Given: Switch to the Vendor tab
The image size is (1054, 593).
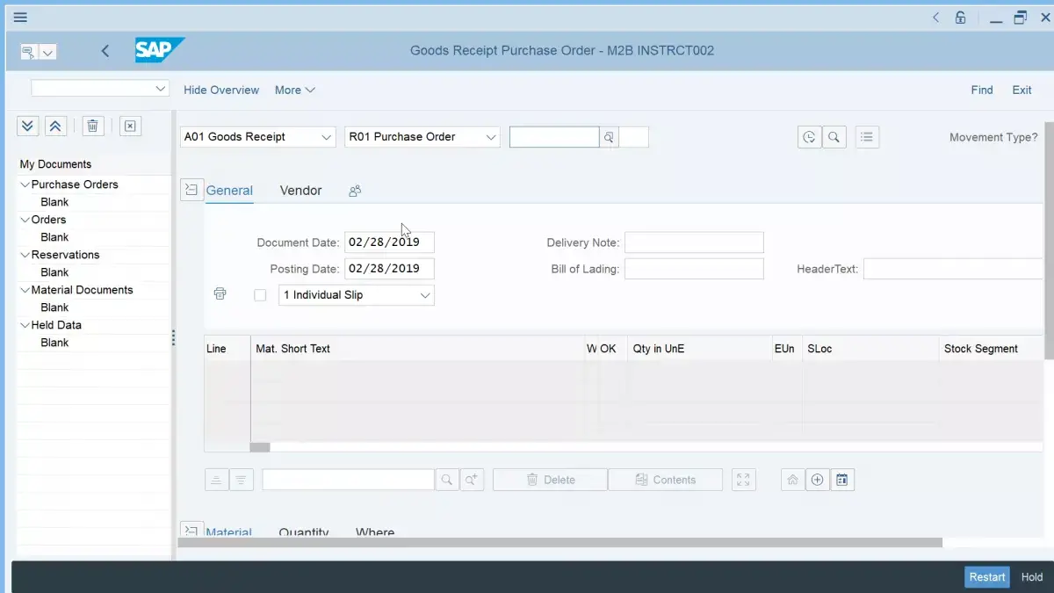Looking at the screenshot, I should coord(301,191).
